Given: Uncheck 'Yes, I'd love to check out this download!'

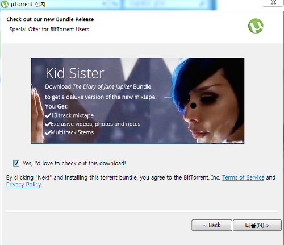Looking at the screenshot, I should point(16,163).
